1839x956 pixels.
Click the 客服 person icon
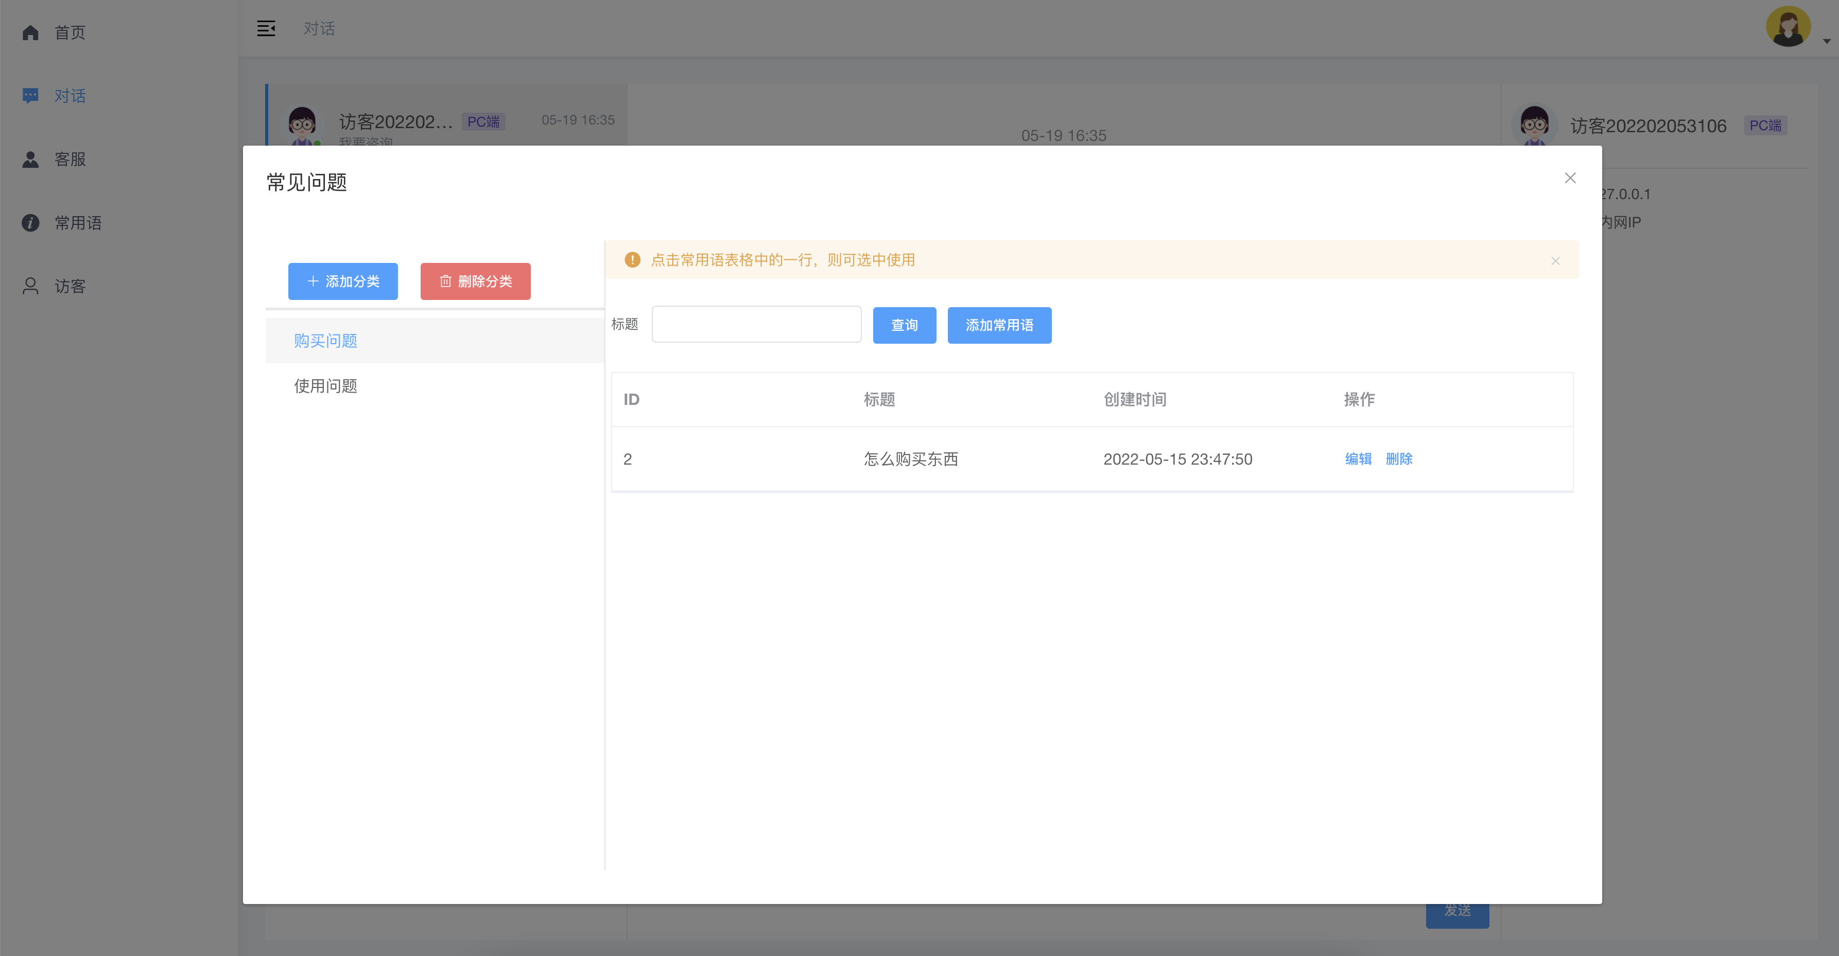click(30, 159)
